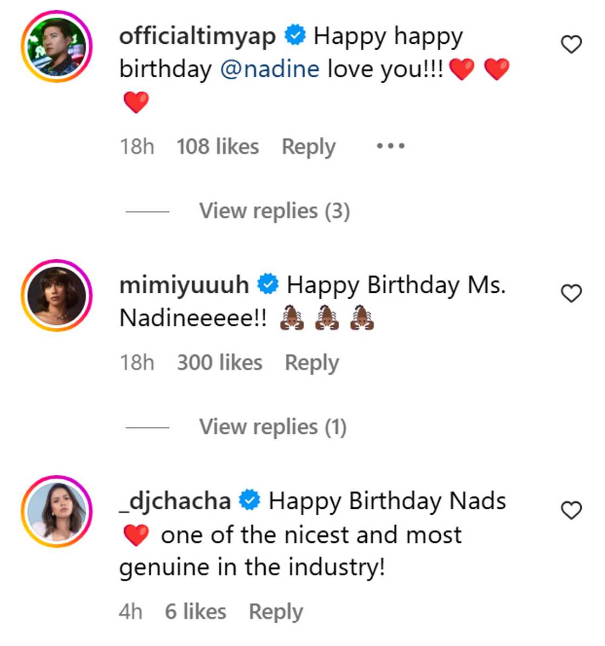View the 108 likes list
Viewport: 605px width, 646px height.
218,147
